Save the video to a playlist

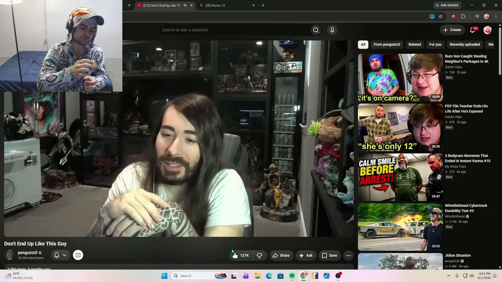(329, 255)
